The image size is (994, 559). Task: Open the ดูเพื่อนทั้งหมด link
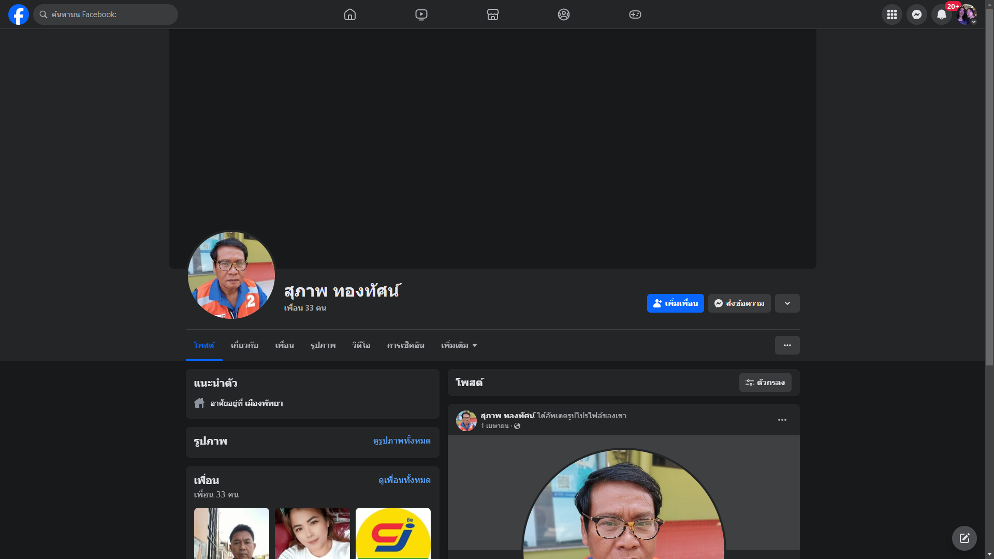click(x=404, y=480)
